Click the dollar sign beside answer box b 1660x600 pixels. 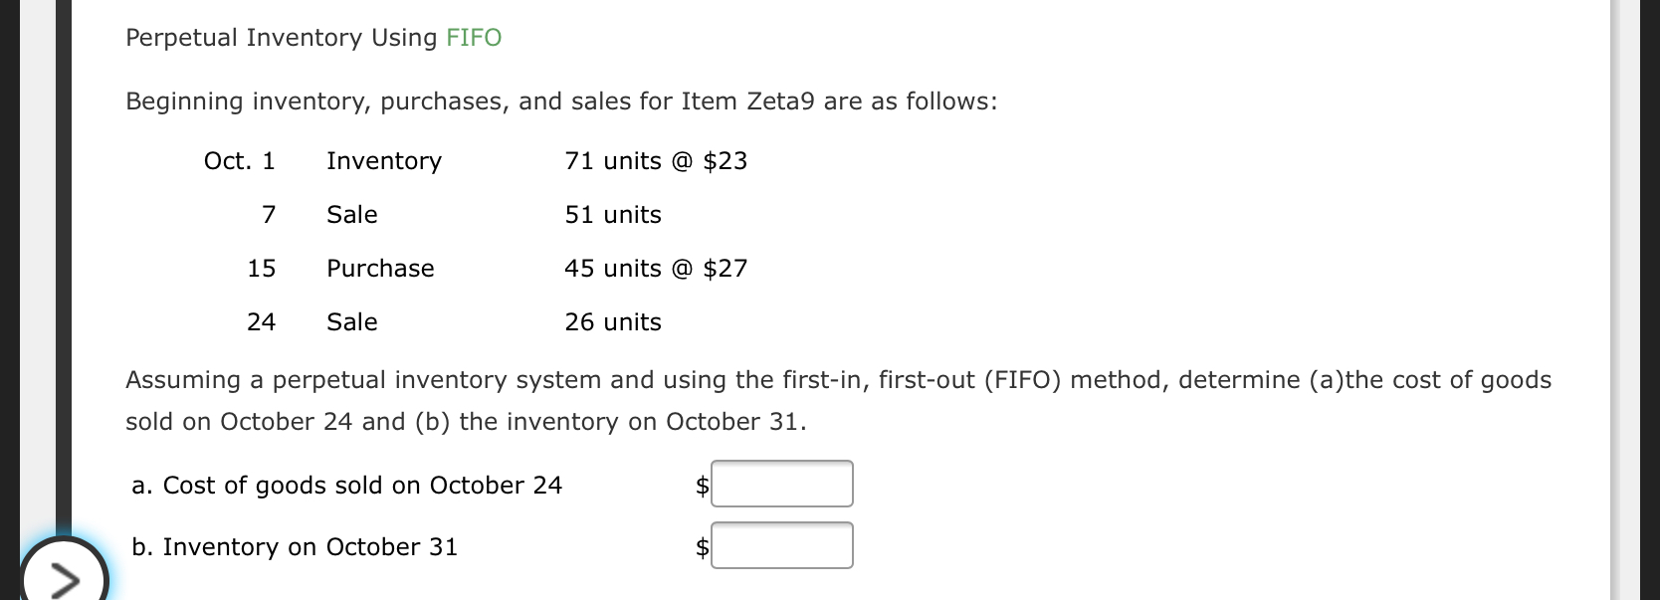(702, 546)
